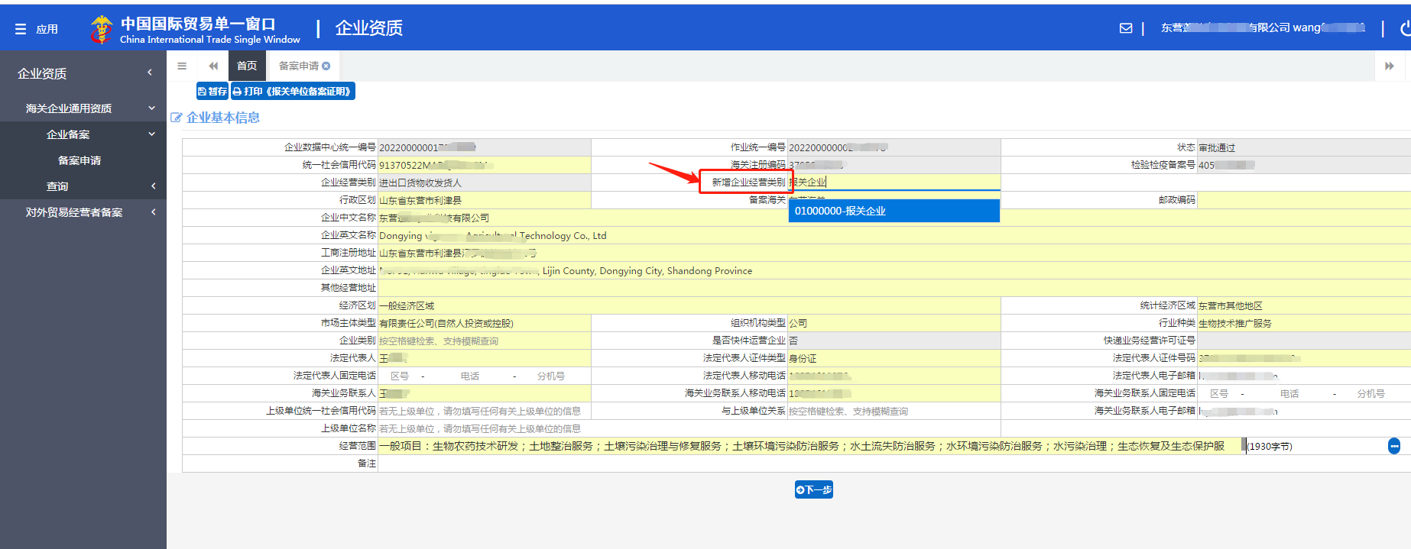
Task: Click the power logout icon
Action: [x=1404, y=28]
